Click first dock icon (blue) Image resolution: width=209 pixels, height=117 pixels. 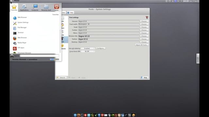pos(75,115)
